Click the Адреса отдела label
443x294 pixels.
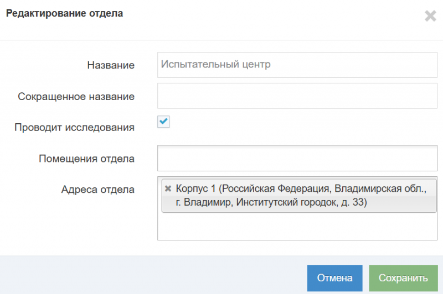click(97, 190)
